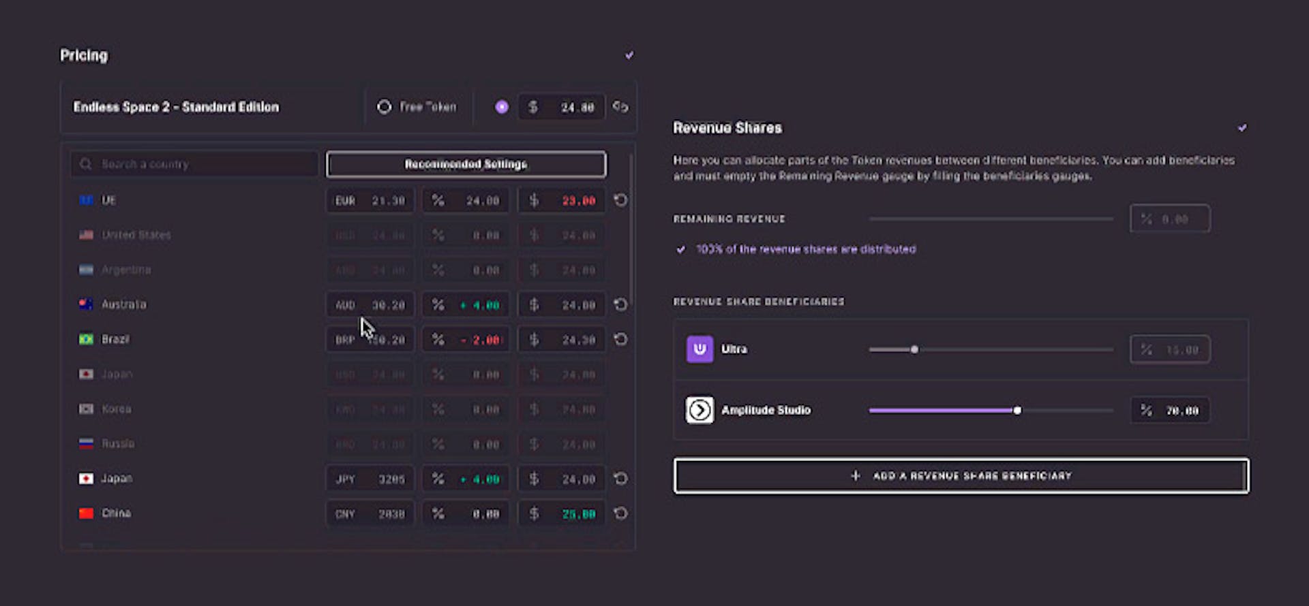Click the Remaining Revenue 0.00 percent field

click(1170, 219)
